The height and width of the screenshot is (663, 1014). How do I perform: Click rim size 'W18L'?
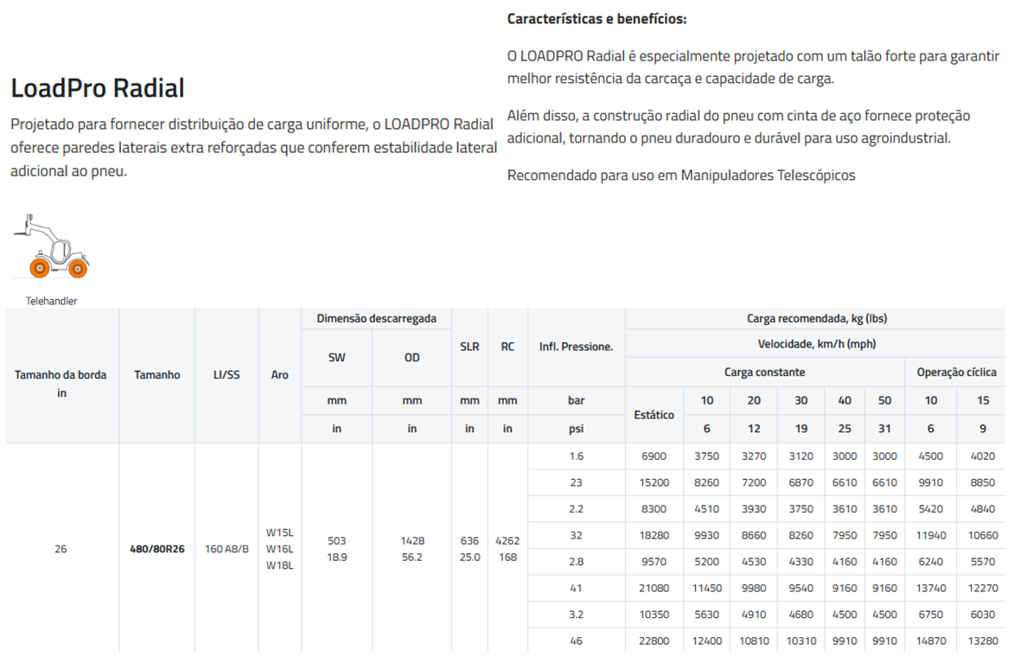[x=279, y=564]
